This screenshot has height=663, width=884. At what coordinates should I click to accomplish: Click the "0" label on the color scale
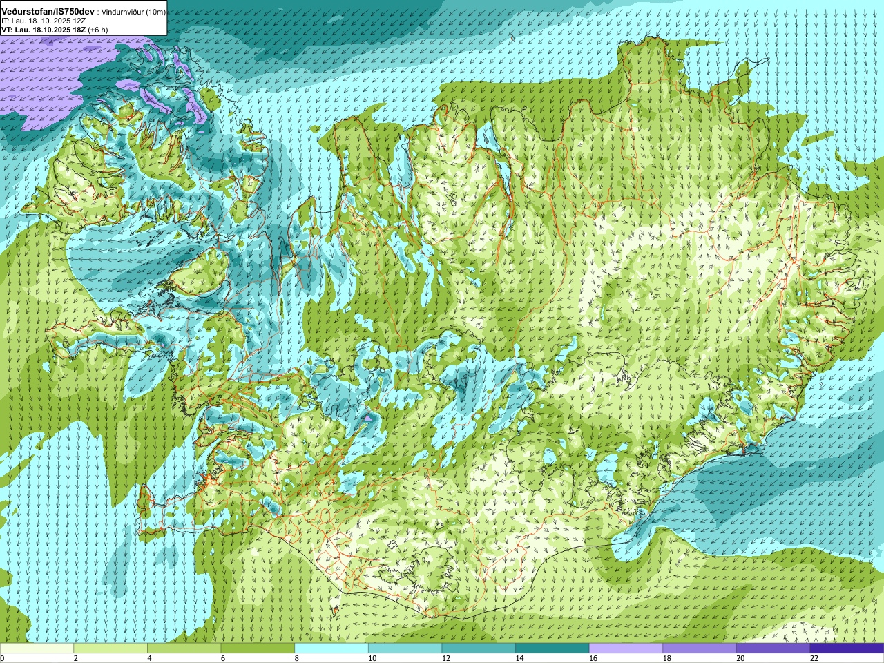2,658
